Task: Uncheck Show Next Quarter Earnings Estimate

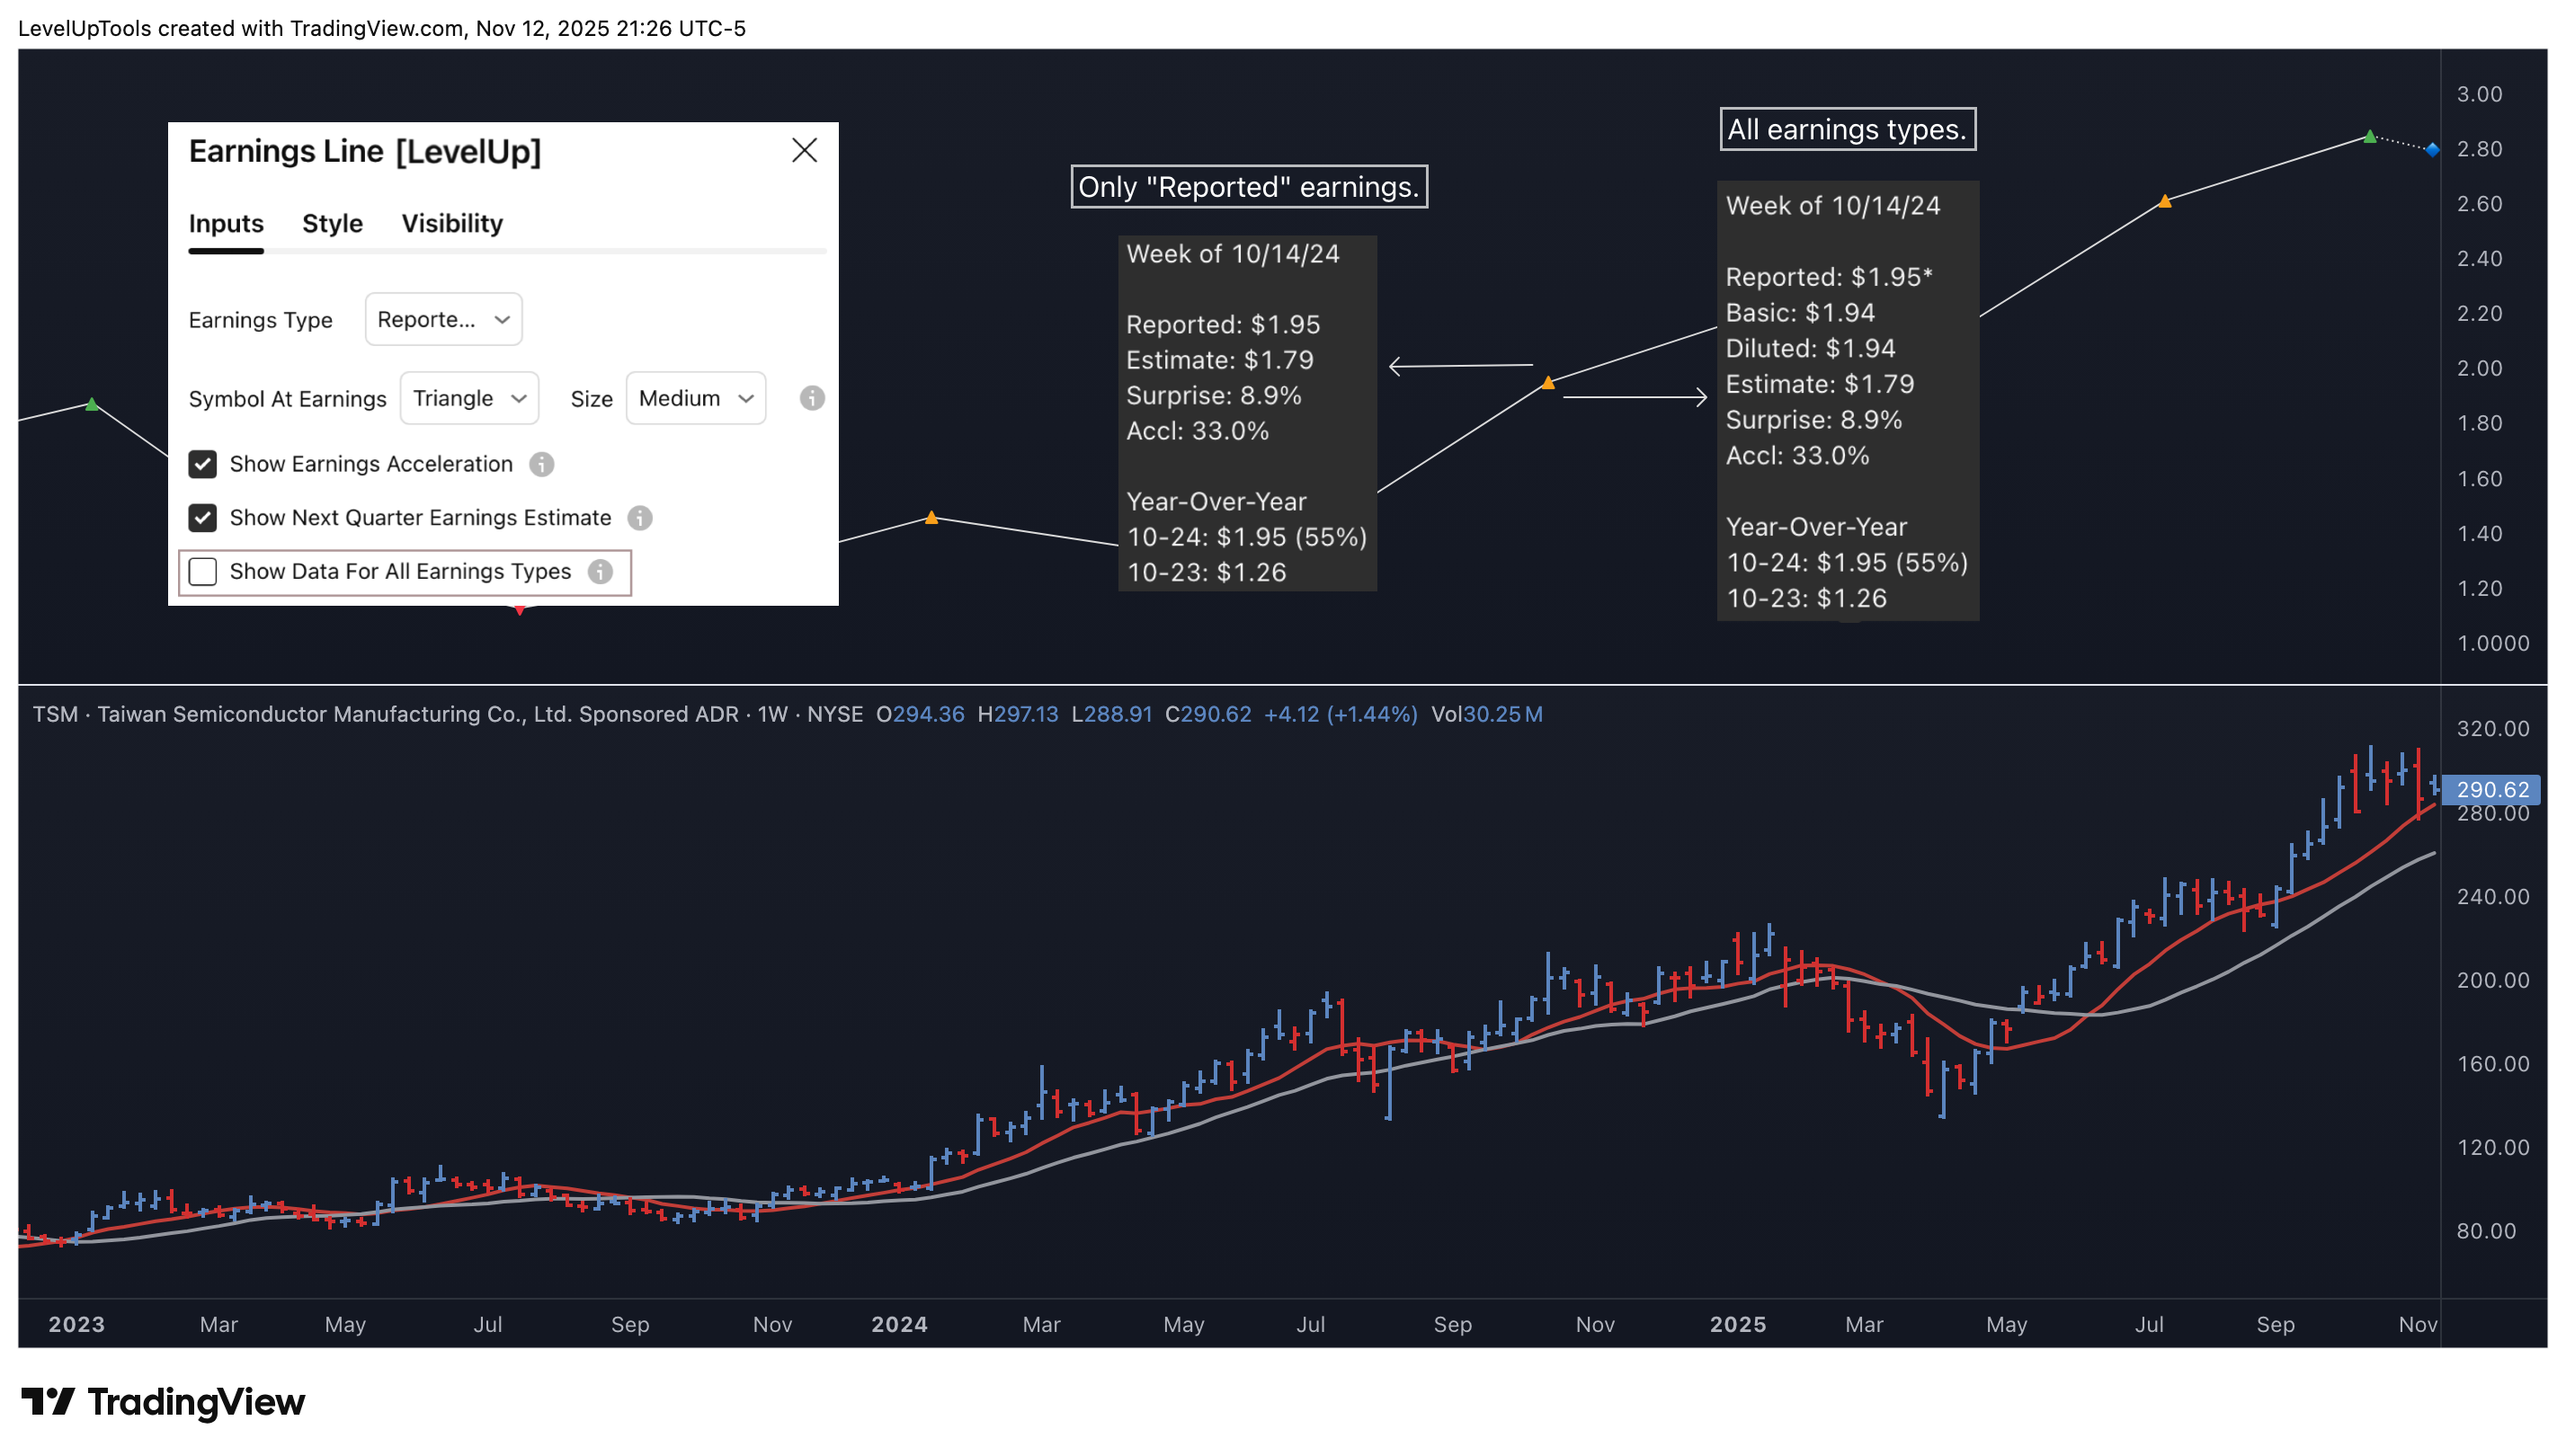Action: tap(203, 518)
